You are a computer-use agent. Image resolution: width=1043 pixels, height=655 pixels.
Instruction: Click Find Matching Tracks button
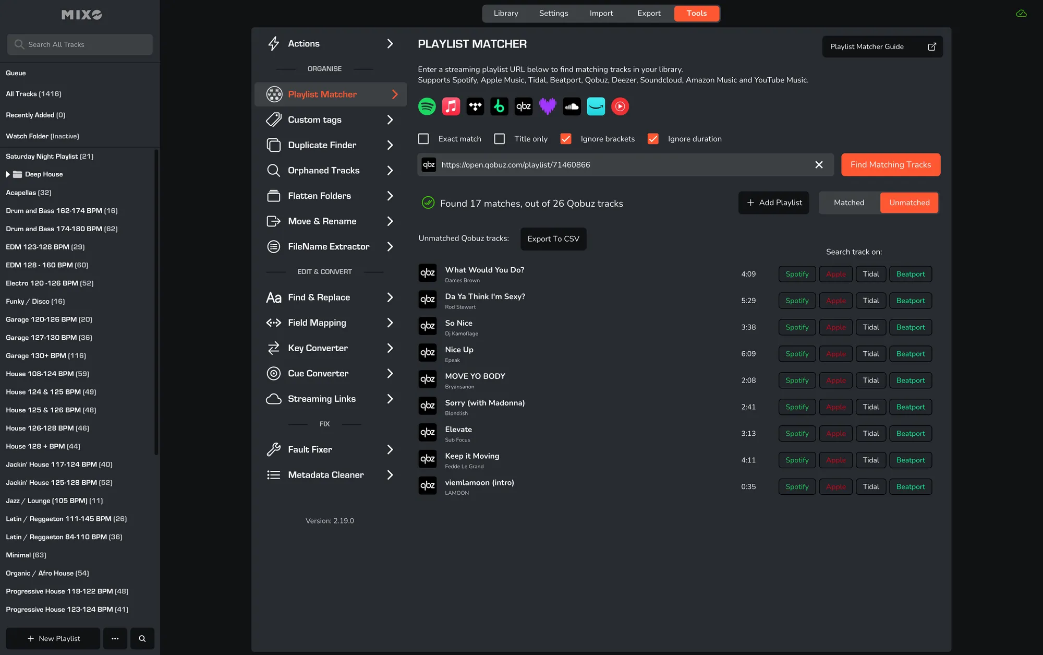click(891, 165)
